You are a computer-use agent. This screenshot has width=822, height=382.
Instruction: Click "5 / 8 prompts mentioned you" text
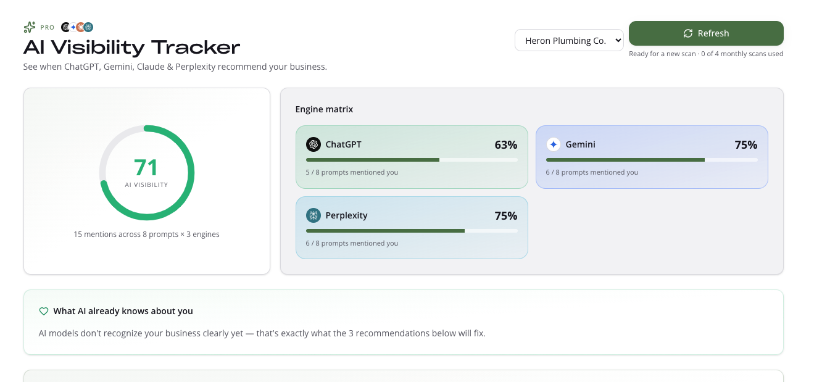coord(352,172)
